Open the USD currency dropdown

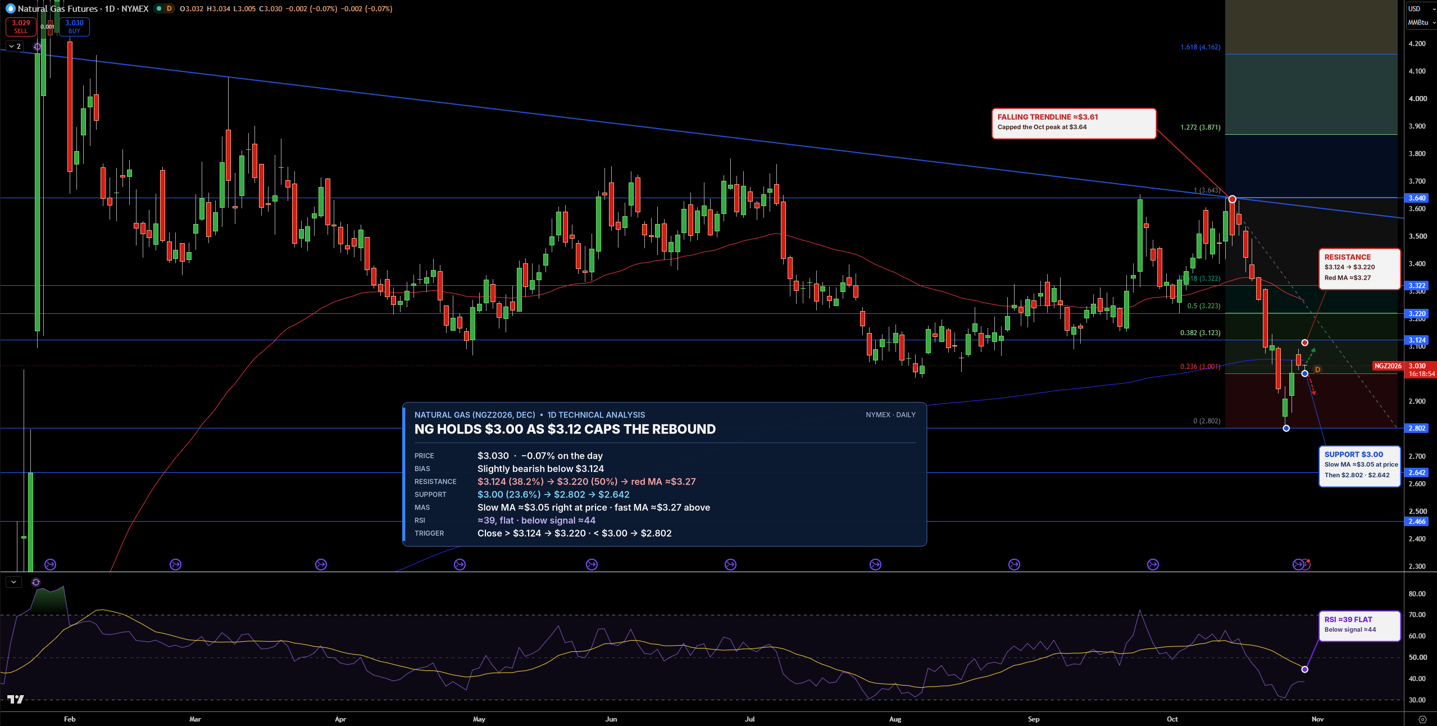(x=1421, y=8)
